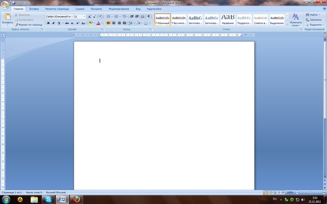Screen dimensions: 327x204
Task: Apply red font color (A)
Action: [99, 23]
